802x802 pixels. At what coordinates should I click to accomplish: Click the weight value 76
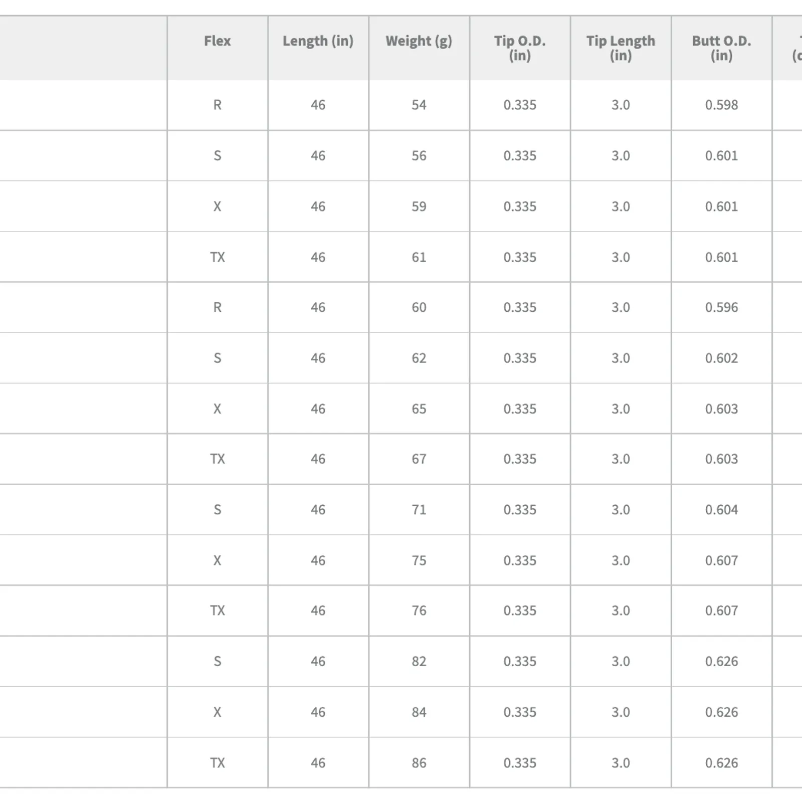tap(419, 611)
